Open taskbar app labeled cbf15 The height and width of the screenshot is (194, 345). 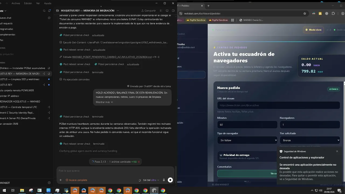[75, 190]
